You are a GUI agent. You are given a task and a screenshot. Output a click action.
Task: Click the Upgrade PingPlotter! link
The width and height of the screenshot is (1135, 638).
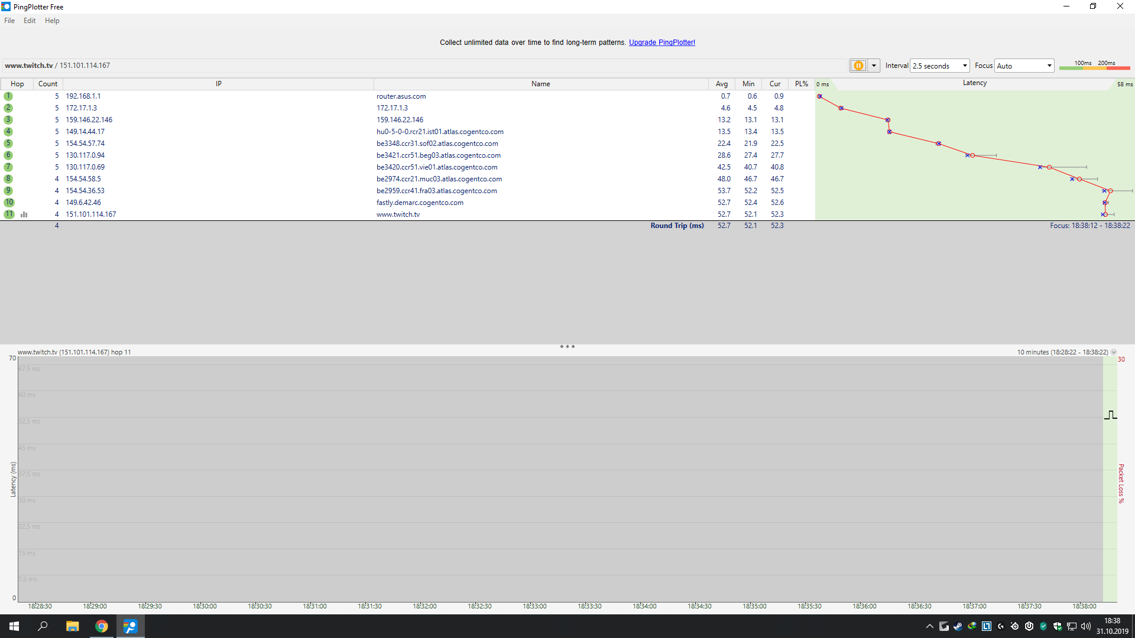[661, 43]
